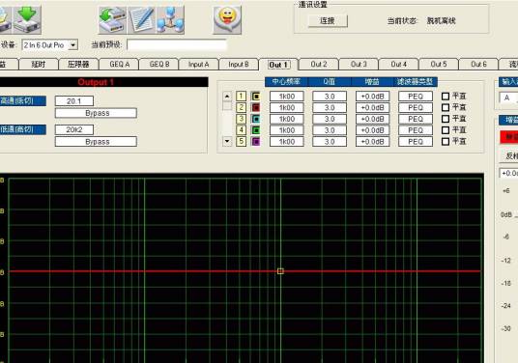Viewport: 518px width, 363px height.
Task: Click the 连接 connect button
Action: tap(328, 21)
